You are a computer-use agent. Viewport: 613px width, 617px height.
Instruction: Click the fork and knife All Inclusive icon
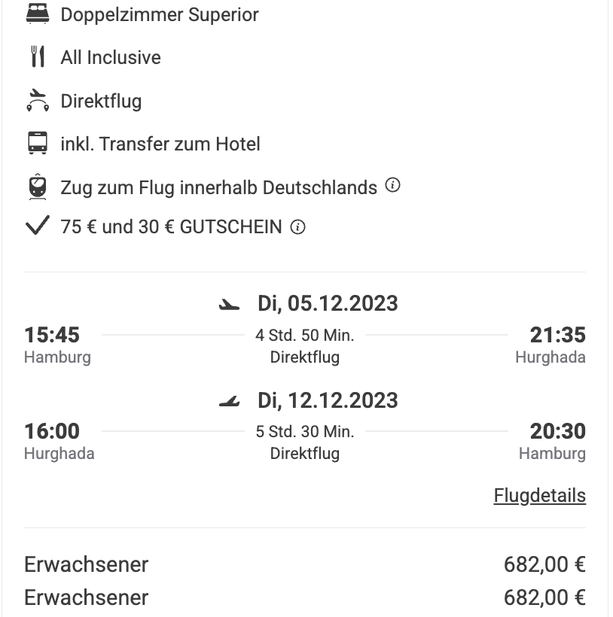coord(38,56)
